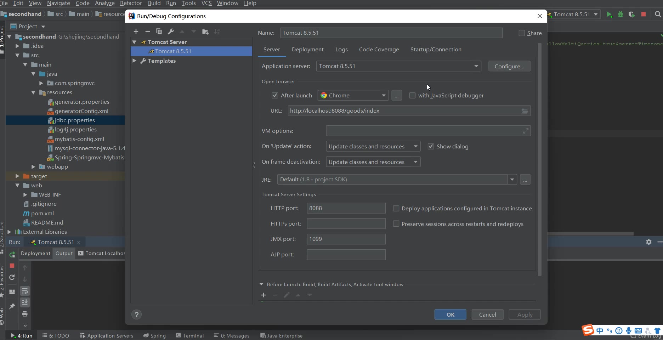Switch to Startup/Connection tab

click(436, 50)
